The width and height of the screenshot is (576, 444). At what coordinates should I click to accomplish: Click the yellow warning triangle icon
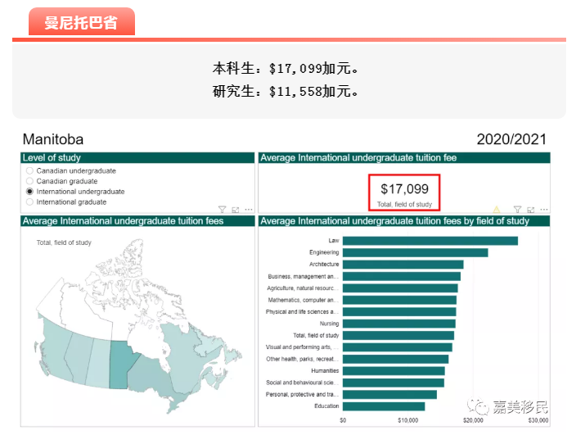tap(496, 210)
